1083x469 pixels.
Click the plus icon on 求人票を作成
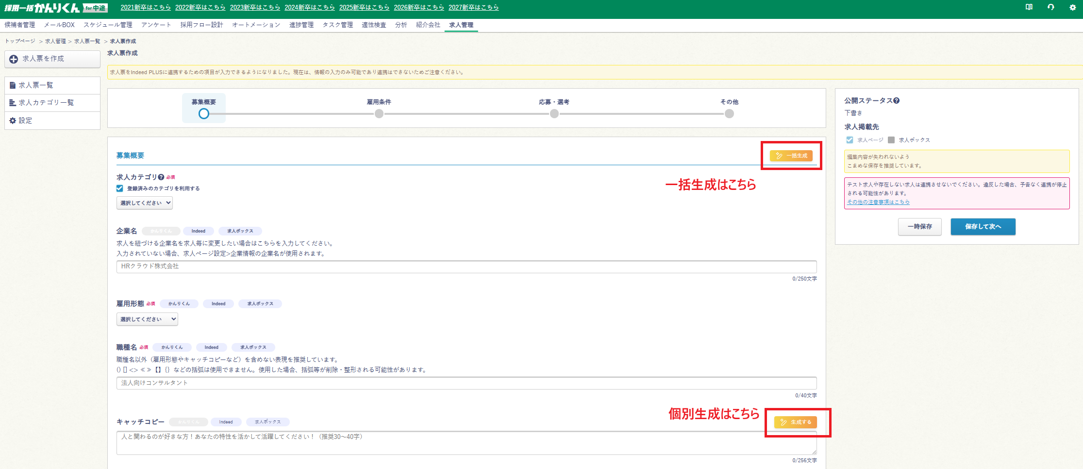14,59
